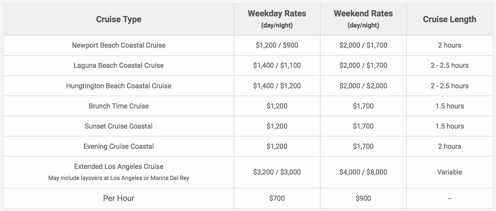Select the Cruise Length column header

coord(449,19)
